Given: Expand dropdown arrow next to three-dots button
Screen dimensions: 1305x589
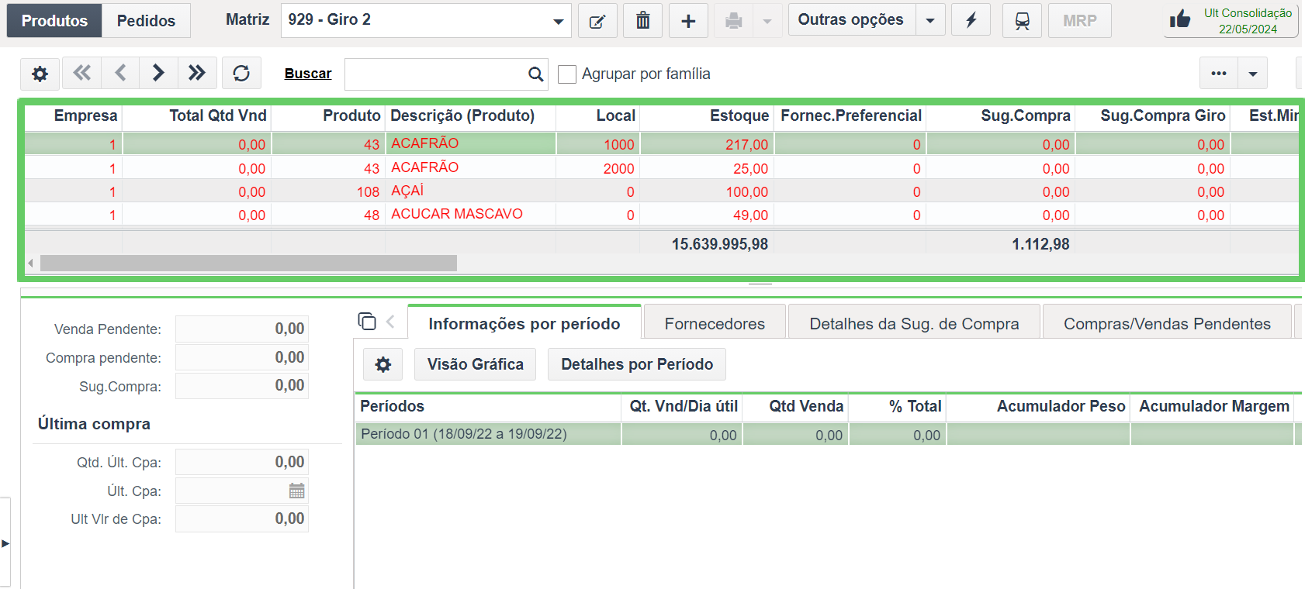Looking at the screenshot, I should click(x=1253, y=74).
